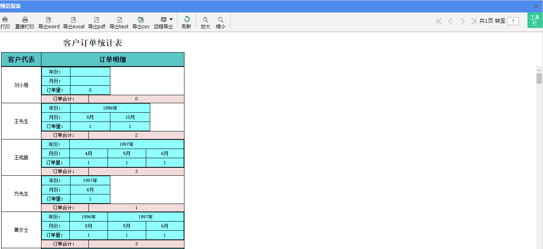This screenshot has width=543, height=249.
Task: Go to the first page
Action: [439, 21]
